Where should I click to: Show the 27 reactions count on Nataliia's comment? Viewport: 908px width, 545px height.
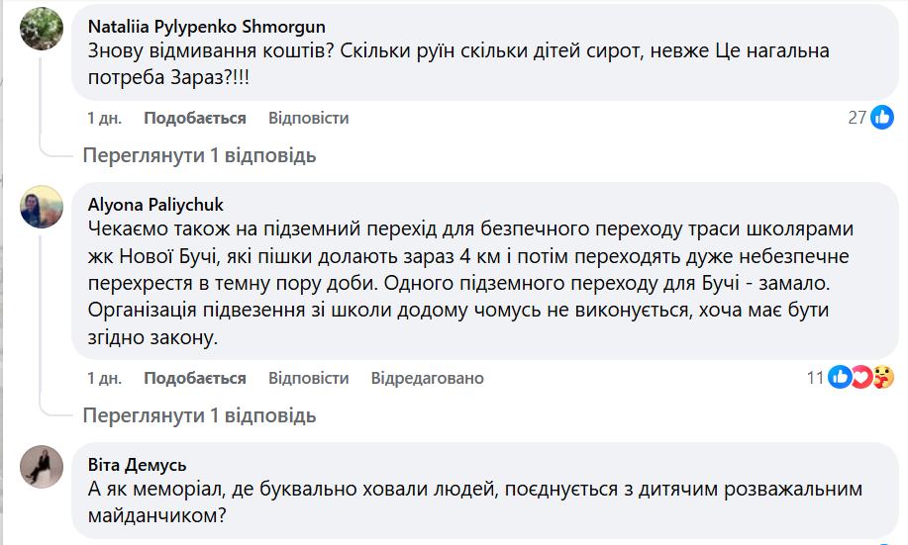pyautogui.click(x=858, y=118)
